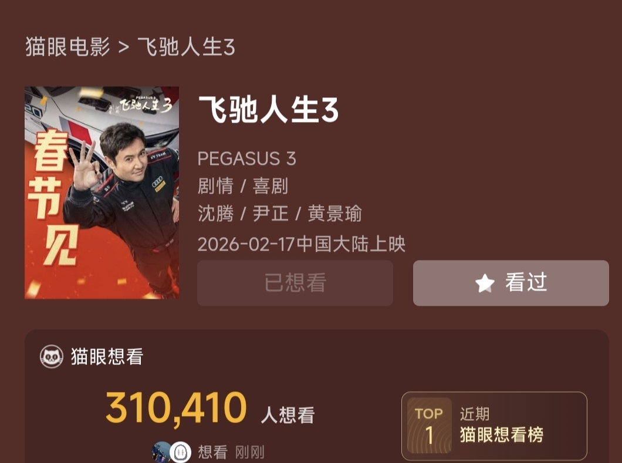Click actor name 黄景瑜
The height and width of the screenshot is (463, 622).
tap(335, 214)
